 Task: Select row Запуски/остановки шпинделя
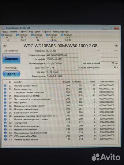click(59, 92)
